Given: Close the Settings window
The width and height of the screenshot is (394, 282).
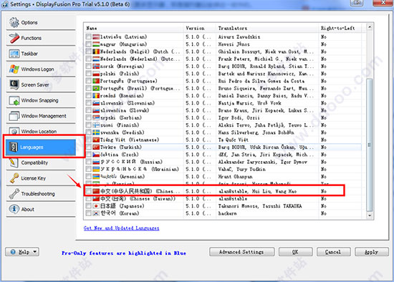Looking at the screenshot, I should [x=383, y=3].
